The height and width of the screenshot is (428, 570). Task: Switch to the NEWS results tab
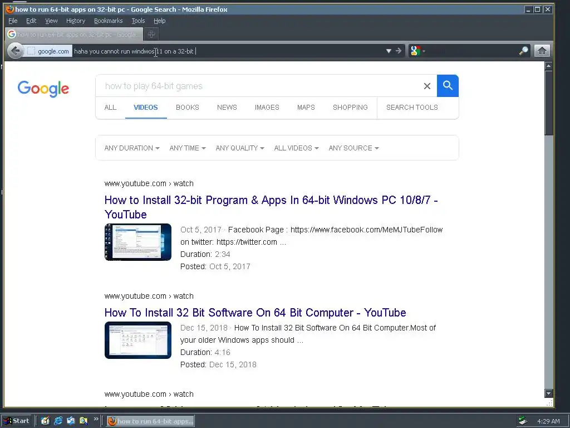click(x=227, y=108)
